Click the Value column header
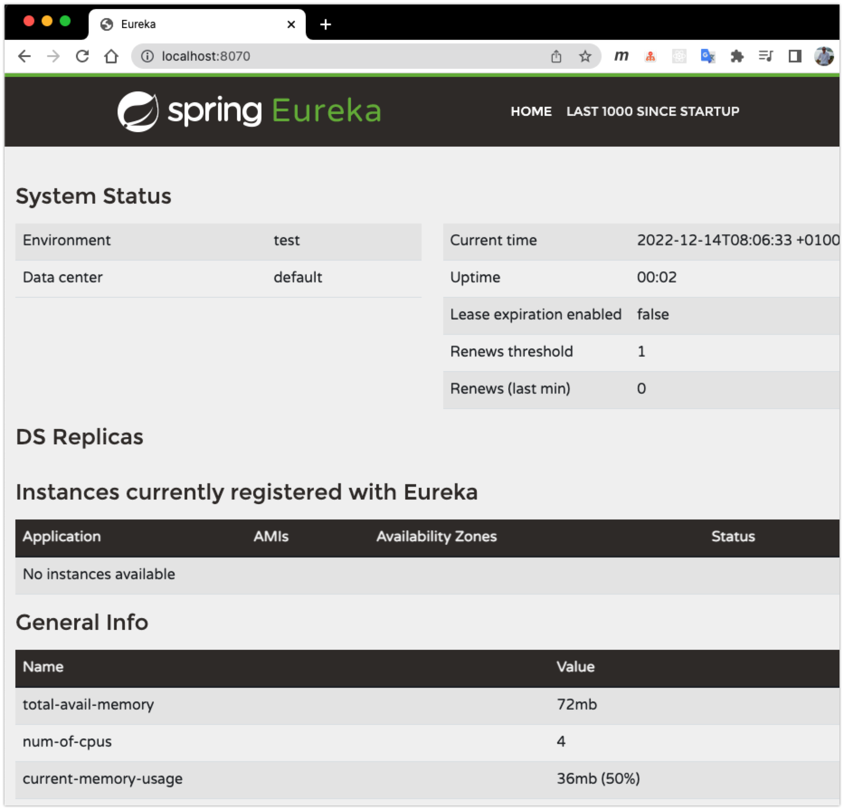 575,667
